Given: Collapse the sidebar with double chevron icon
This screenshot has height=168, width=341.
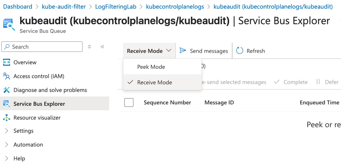Looking at the screenshot, I should click(x=102, y=47).
